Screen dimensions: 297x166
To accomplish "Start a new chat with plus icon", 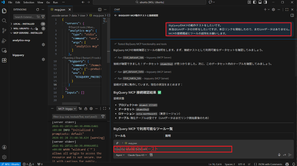I will click(x=265, y=10).
